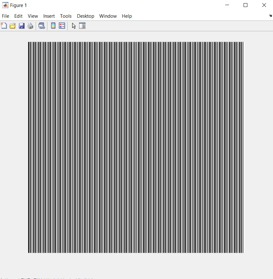Open the Insert menu
Screen dimensions: 273x279
click(x=49, y=16)
